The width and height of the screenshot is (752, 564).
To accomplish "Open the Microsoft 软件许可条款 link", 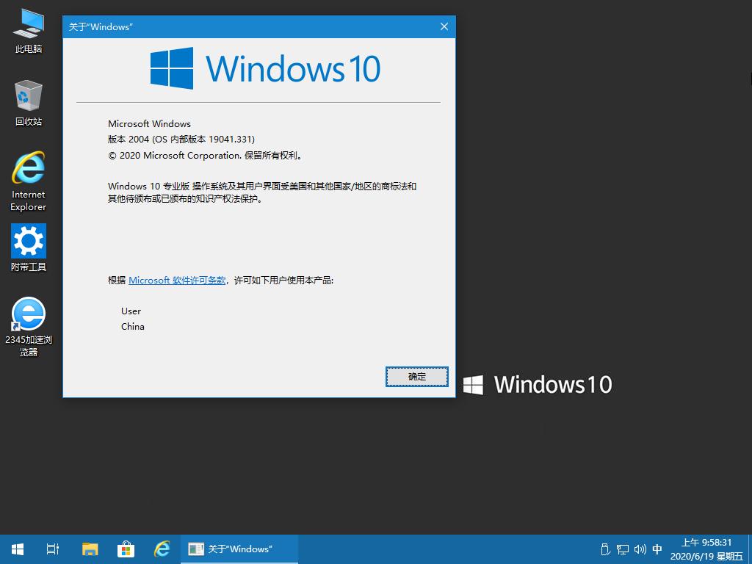I will (x=177, y=280).
